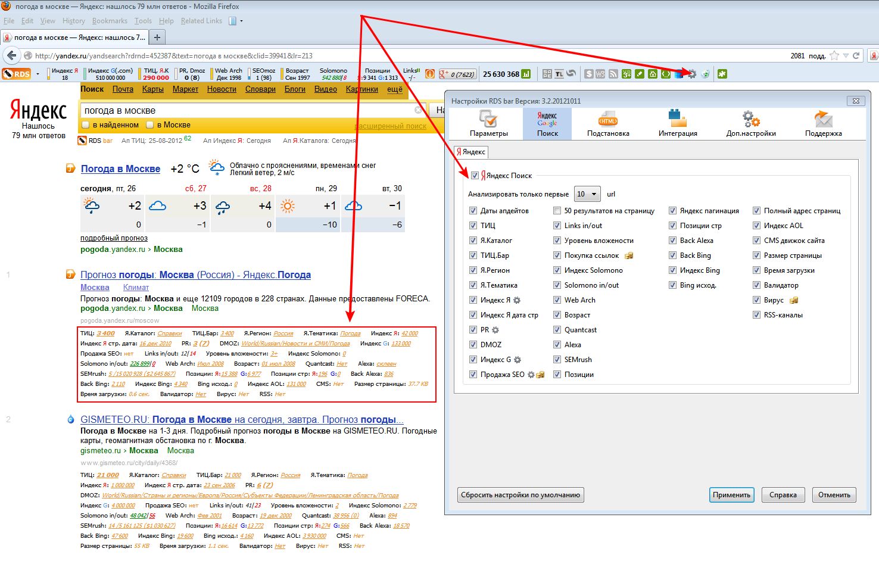879x561 pixels.
Task: Uncheck the Яндекс Поиск checkbox
Action: pyautogui.click(x=475, y=176)
